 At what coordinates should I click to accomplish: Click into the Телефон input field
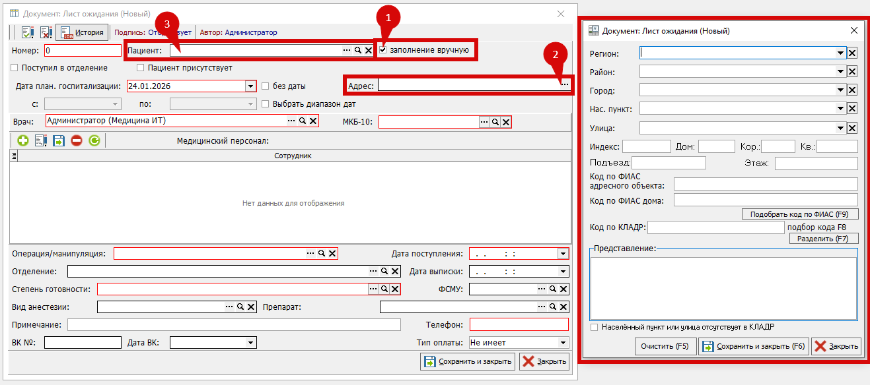(x=519, y=324)
